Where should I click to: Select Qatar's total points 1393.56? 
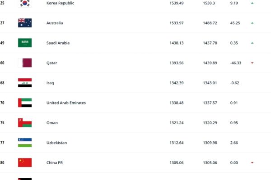coord(177,63)
